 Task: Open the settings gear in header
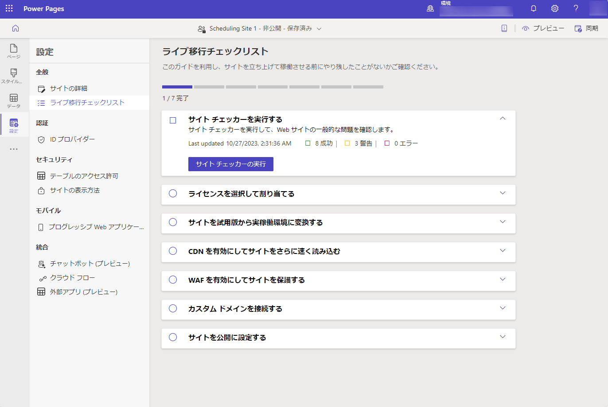pos(555,8)
